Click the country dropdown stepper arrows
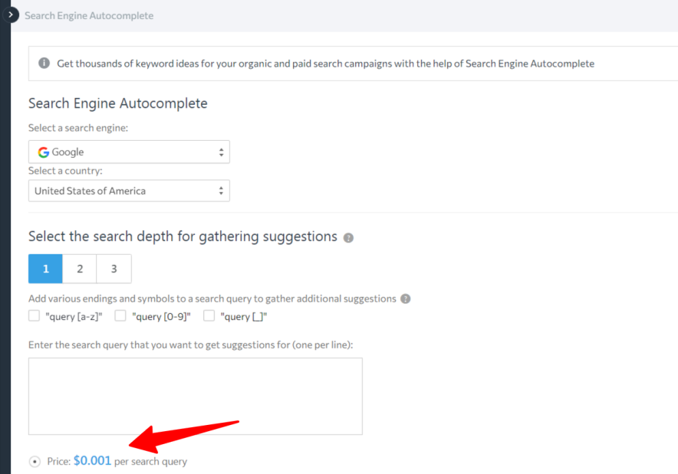Screen dimensions: 678x474 (x=221, y=191)
